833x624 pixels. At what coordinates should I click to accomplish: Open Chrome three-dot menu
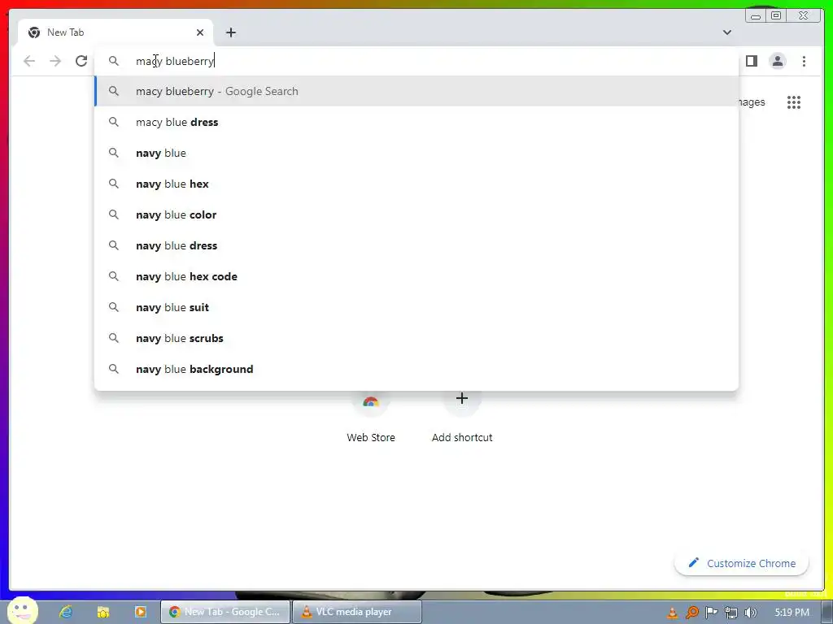[x=804, y=61]
